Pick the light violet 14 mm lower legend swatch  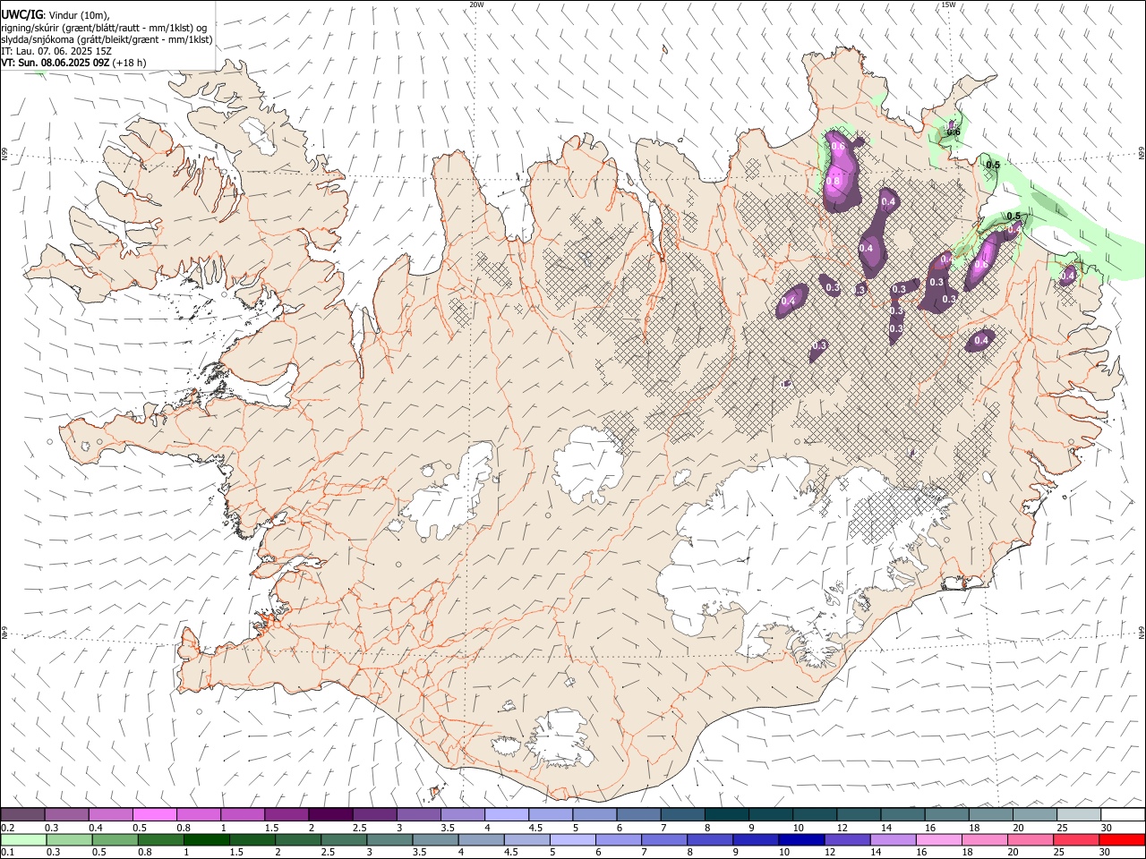(893, 840)
